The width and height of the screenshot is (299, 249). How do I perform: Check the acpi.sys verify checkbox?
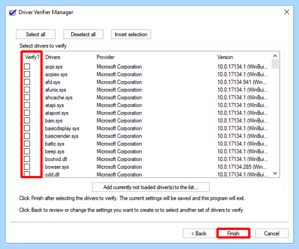click(27, 67)
